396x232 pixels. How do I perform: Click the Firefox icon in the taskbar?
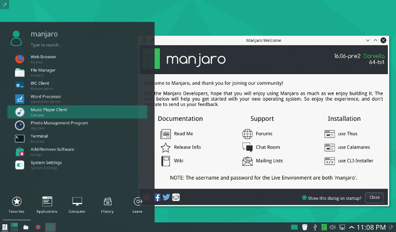point(38,227)
